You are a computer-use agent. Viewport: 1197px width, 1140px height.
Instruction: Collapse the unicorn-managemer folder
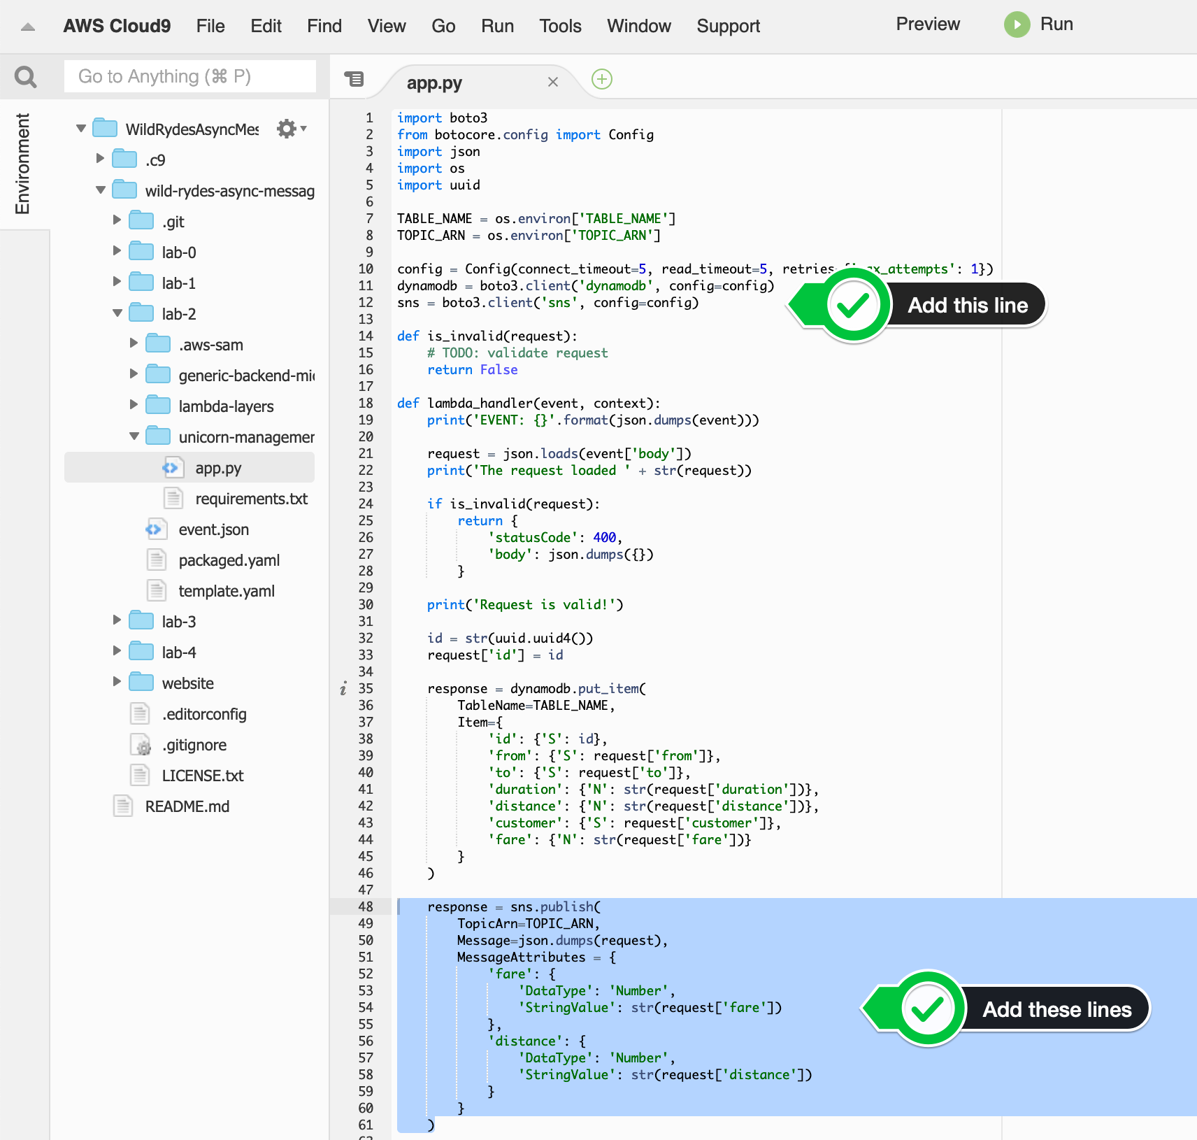tap(134, 436)
